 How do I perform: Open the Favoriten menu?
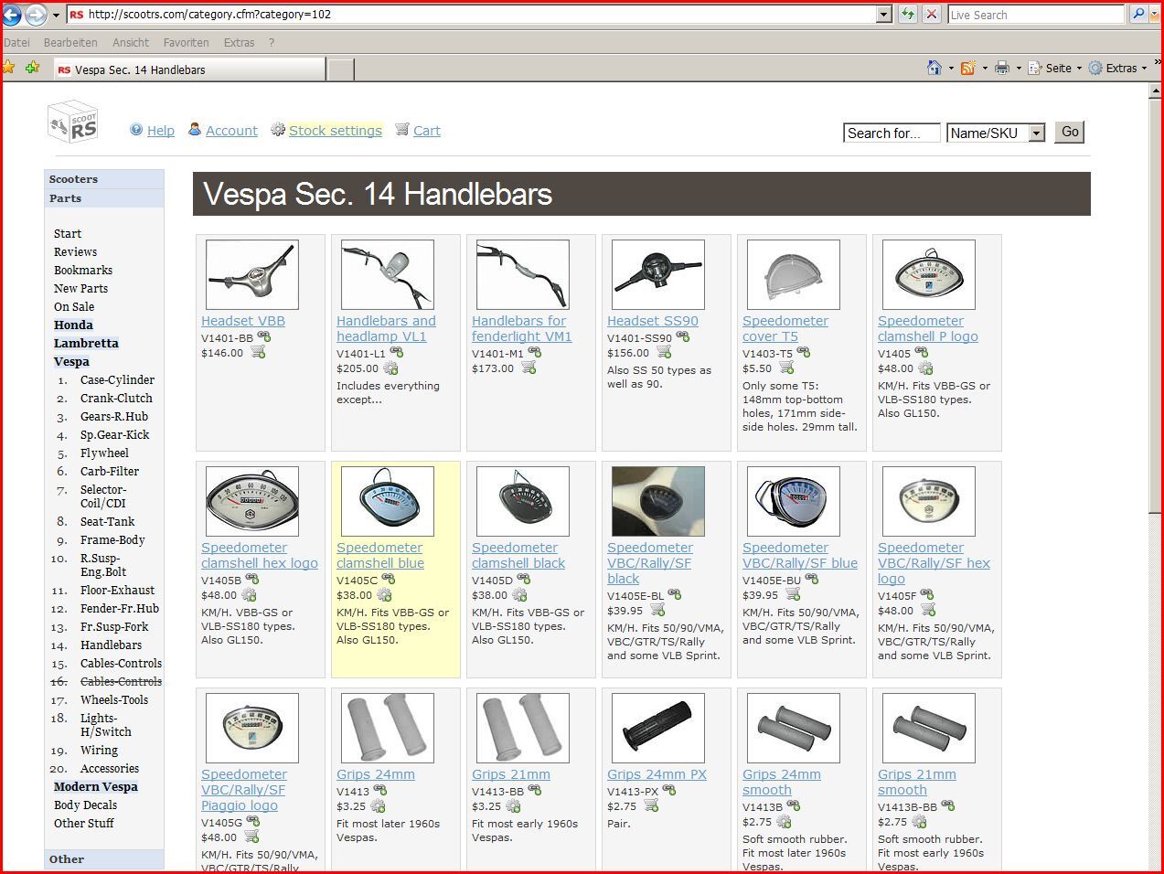[x=186, y=42]
